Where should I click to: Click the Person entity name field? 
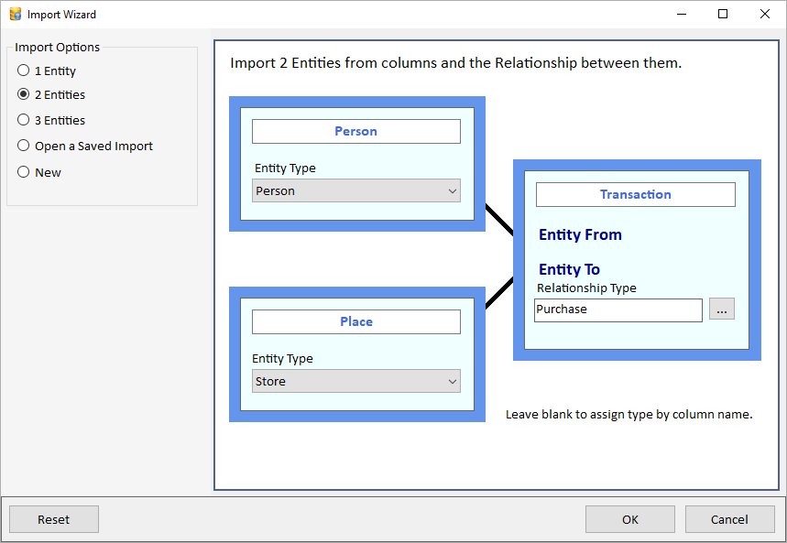pyautogui.click(x=355, y=131)
